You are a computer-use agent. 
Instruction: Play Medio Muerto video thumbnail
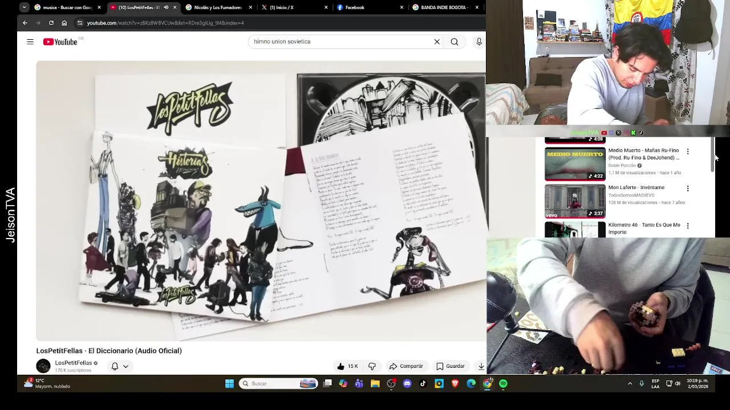click(x=575, y=164)
